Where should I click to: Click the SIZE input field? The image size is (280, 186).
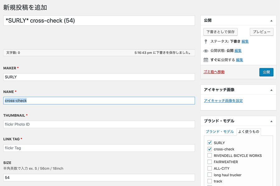99,178
